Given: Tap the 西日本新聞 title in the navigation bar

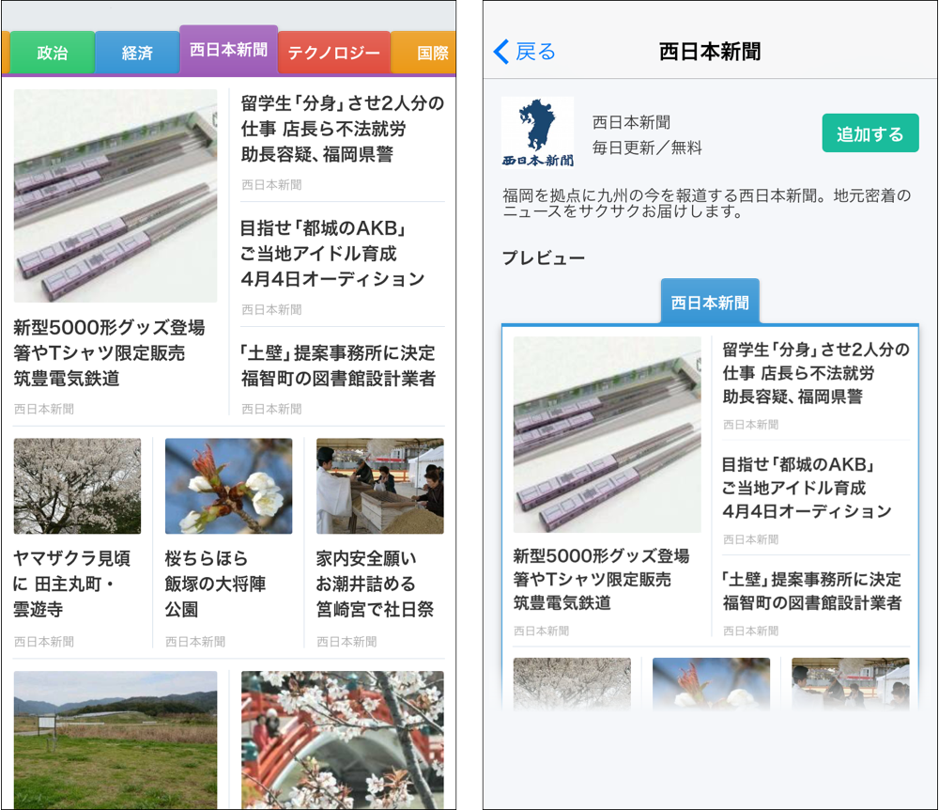Looking at the screenshot, I should (710, 52).
